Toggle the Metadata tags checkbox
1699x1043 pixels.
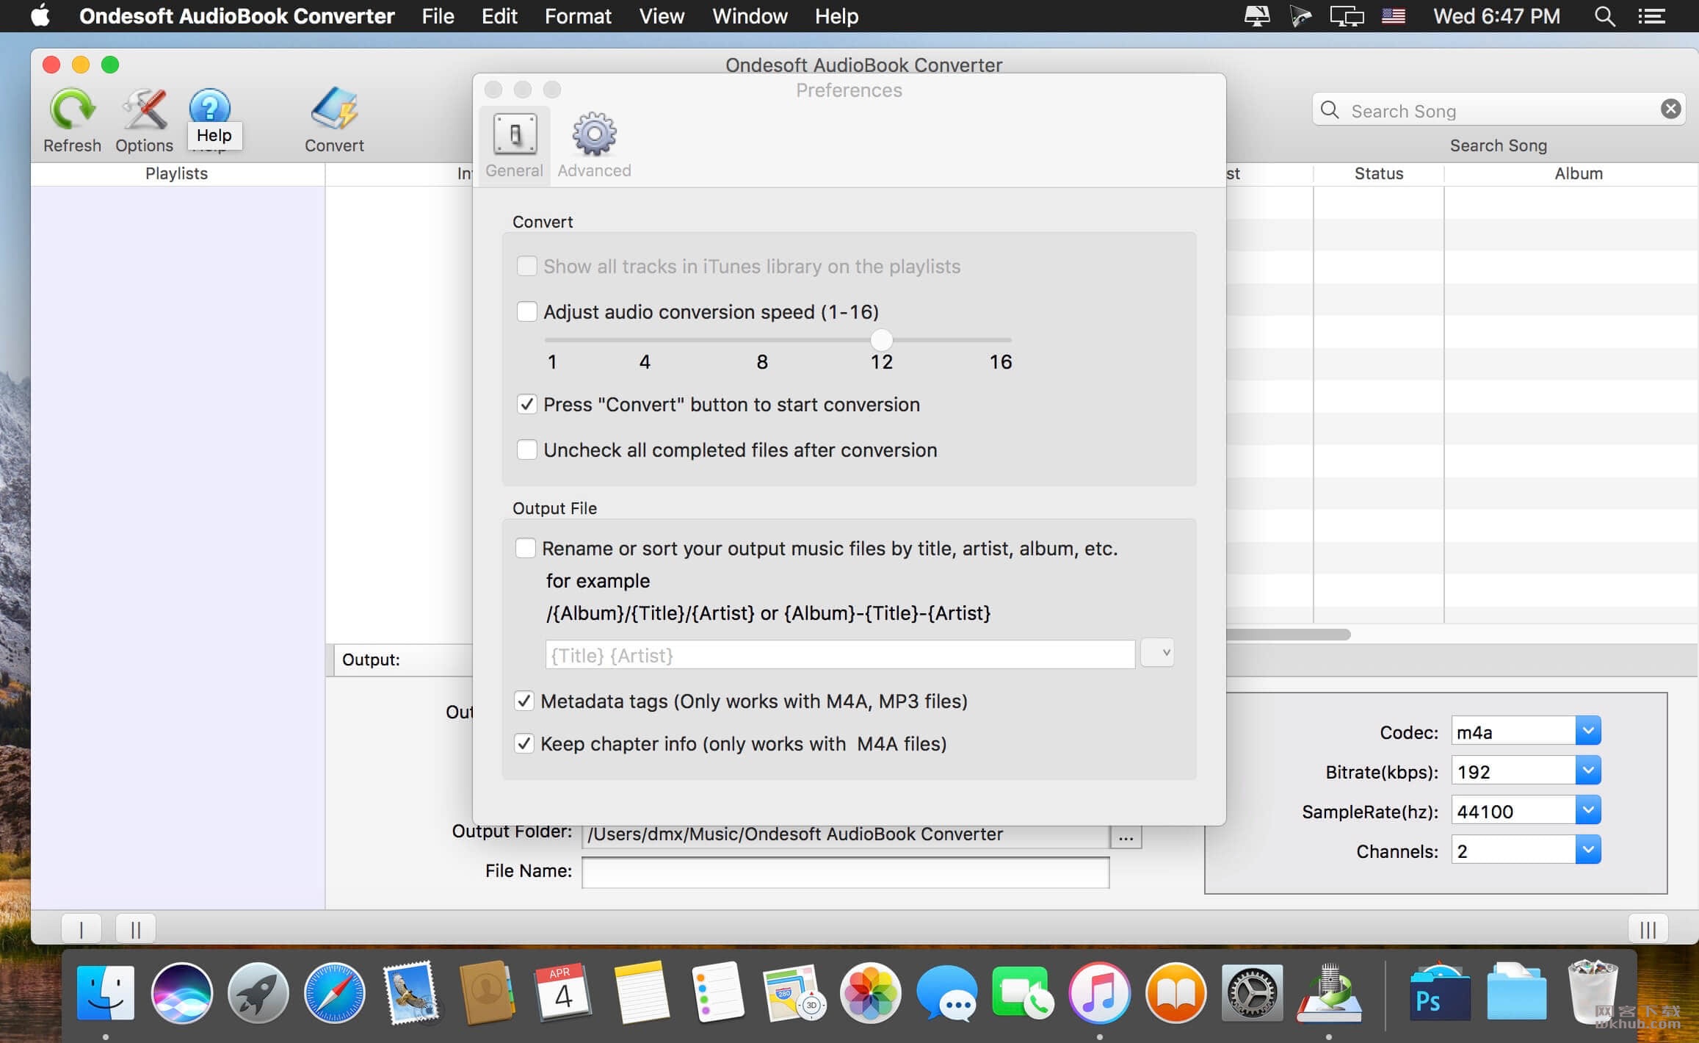pyautogui.click(x=524, y=701)
